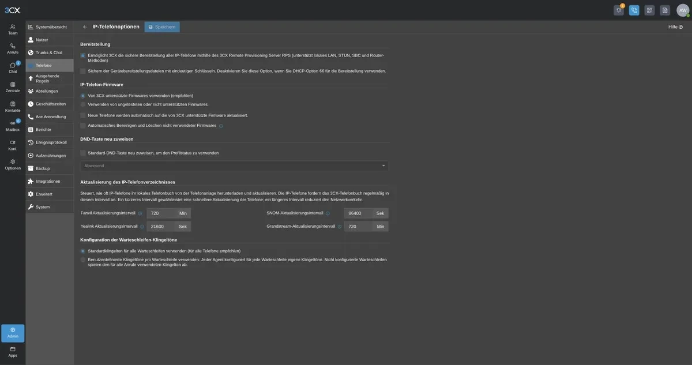Open Ereignisprotokoll in the admin menu
The width and height of the screenshot is (692, 365).
click(50, 142)
